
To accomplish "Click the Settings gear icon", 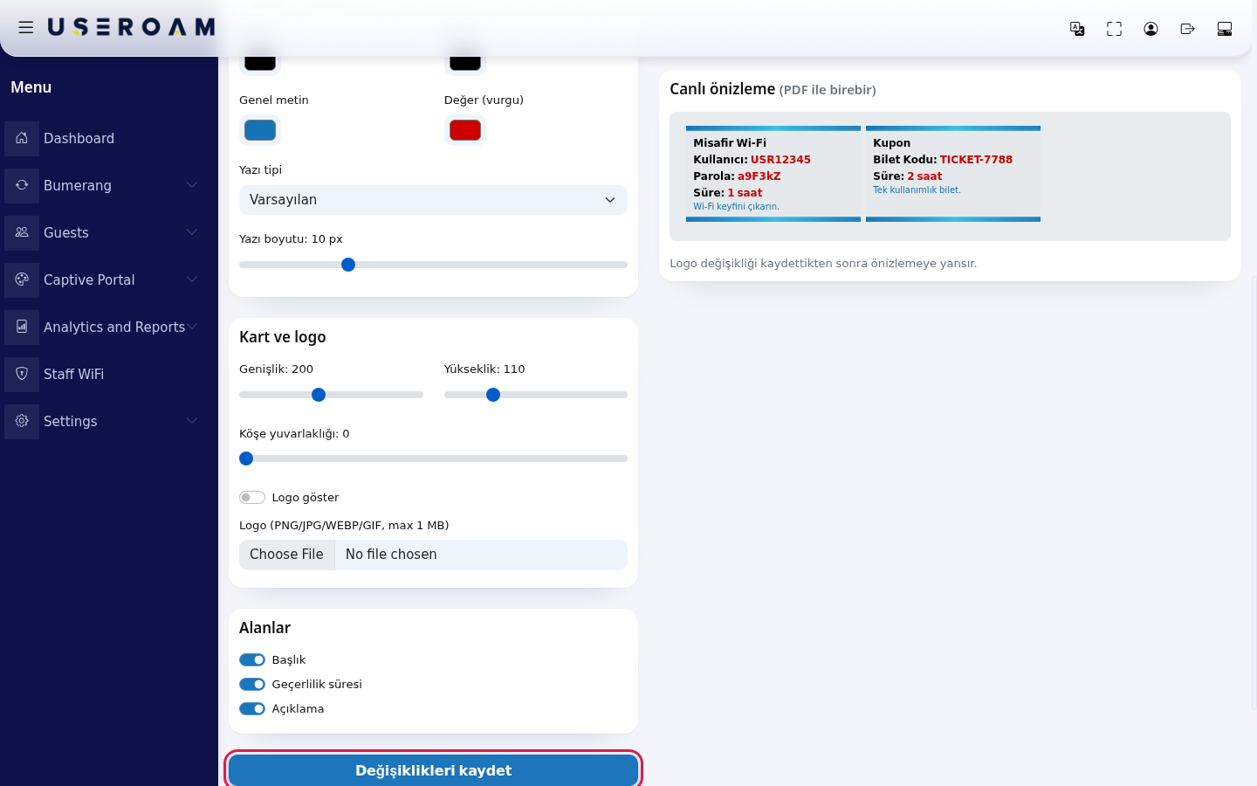I will 22,421.
